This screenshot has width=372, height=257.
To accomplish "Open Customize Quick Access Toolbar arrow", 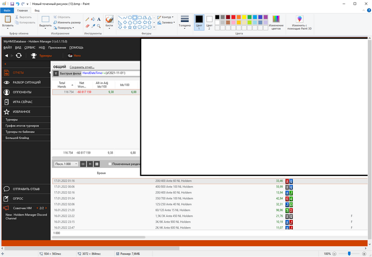I will click(28, 4).
